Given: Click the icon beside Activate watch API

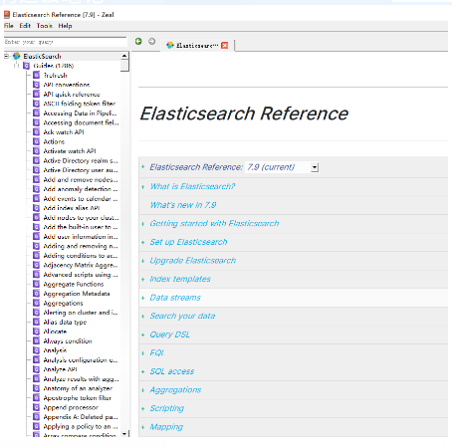Looking at the screenshot, I should (x=36, y=151).
